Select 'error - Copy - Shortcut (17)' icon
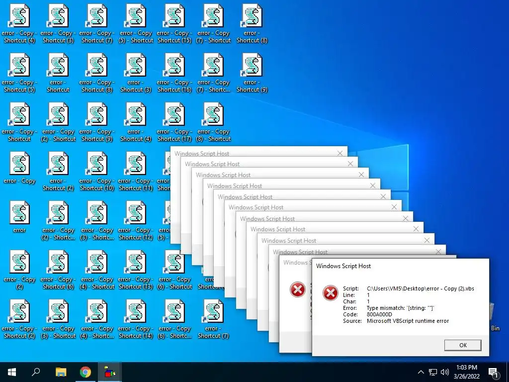 (x=174, y=123)
